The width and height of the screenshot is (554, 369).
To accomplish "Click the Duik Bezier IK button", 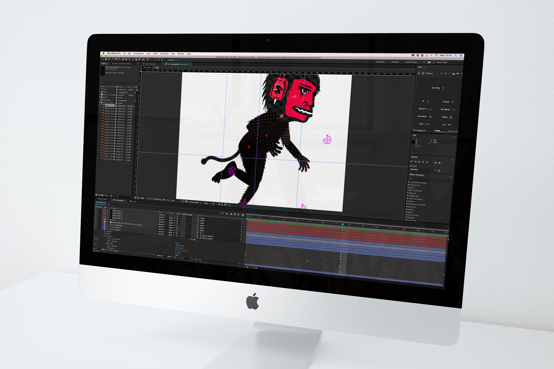I will tap(425, 109).
